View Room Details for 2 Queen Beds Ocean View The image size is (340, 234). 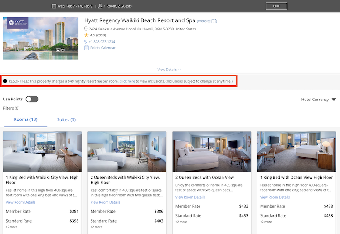(x=190, y=197)
